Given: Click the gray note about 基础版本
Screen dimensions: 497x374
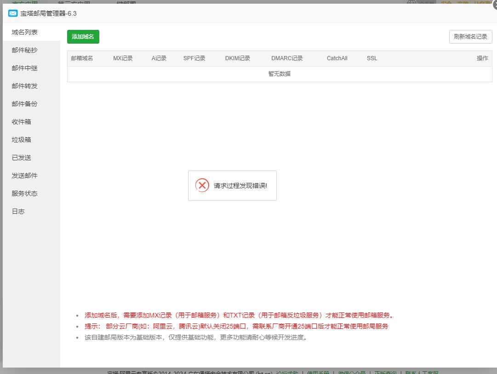Looking at the screenshot, I should pos(196,337).
